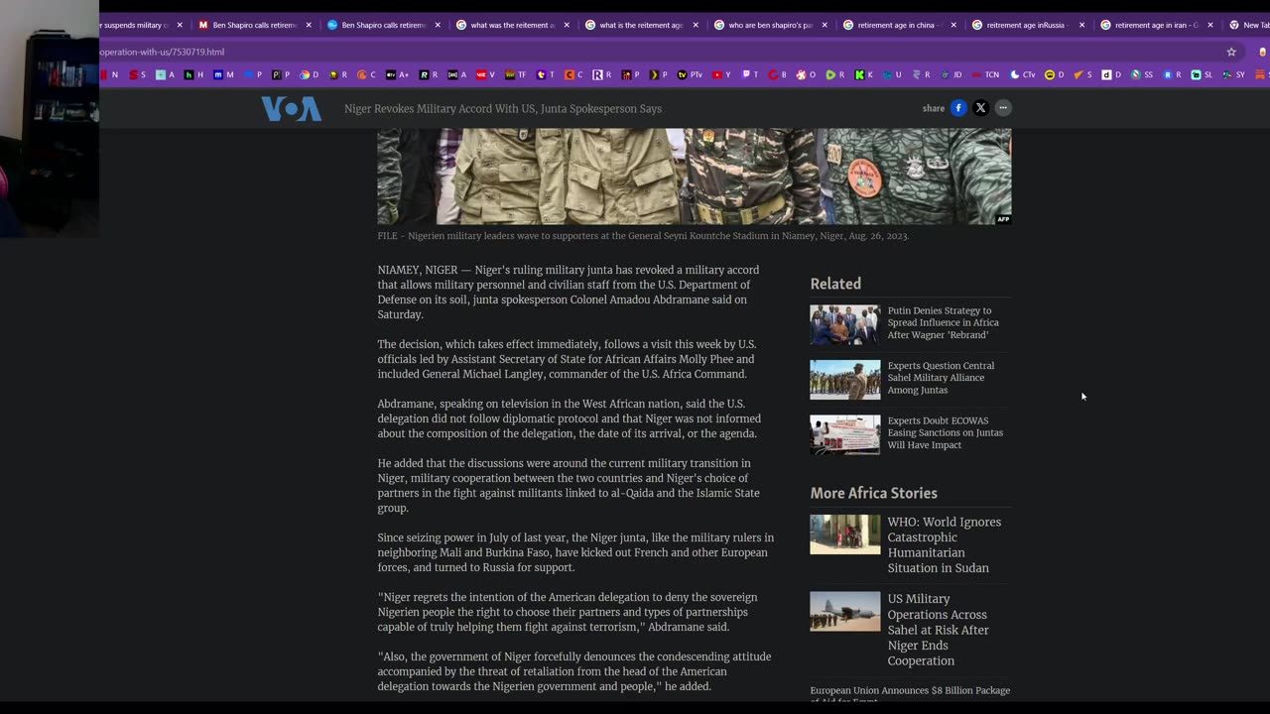Open 'Putin Denies Strategy' related article
Image resolution: width=1270 pixels, height=714 pixels.
point(944,322)
